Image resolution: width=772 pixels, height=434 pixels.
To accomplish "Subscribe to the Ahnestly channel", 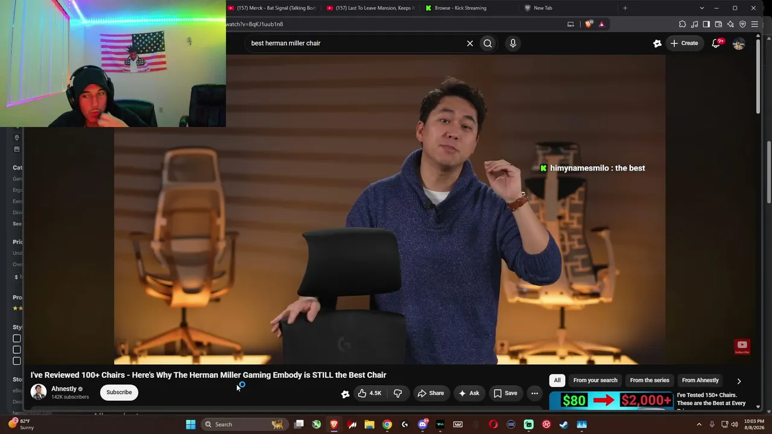I will (x=119, y=392).
